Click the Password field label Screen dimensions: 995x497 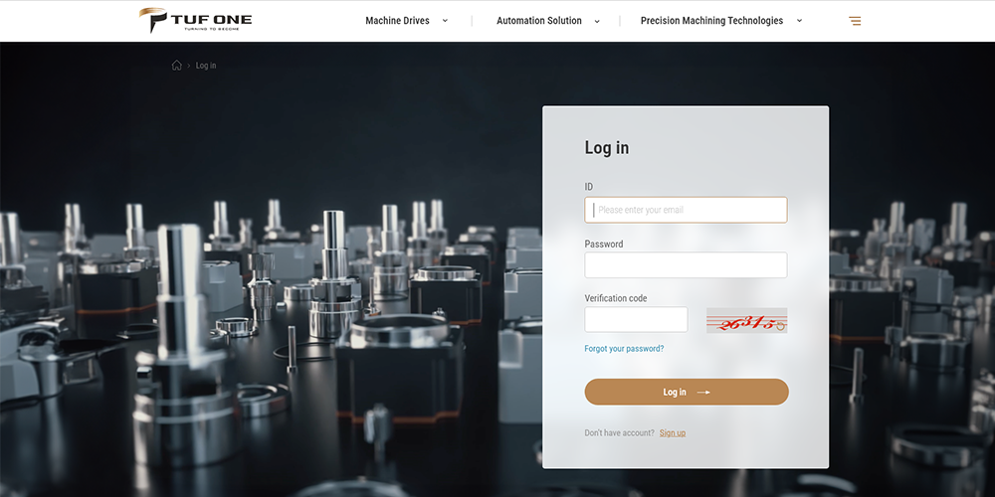604,244
